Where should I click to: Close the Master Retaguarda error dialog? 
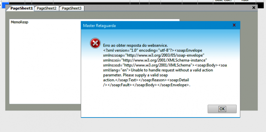point(234,25)
